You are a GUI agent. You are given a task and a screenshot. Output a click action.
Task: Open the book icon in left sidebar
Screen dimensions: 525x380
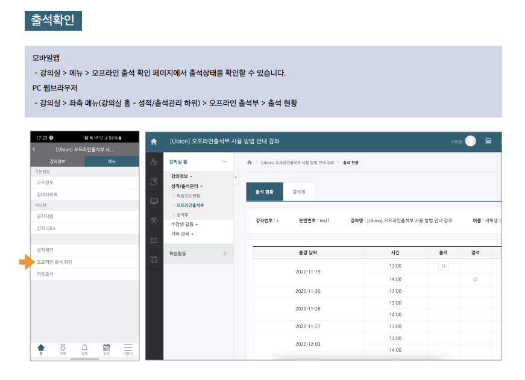click(x=154, y=201)
